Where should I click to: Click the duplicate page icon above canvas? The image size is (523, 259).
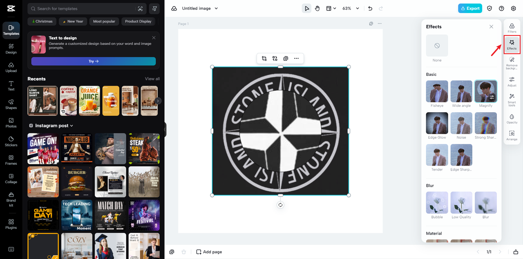click(371, 24)
